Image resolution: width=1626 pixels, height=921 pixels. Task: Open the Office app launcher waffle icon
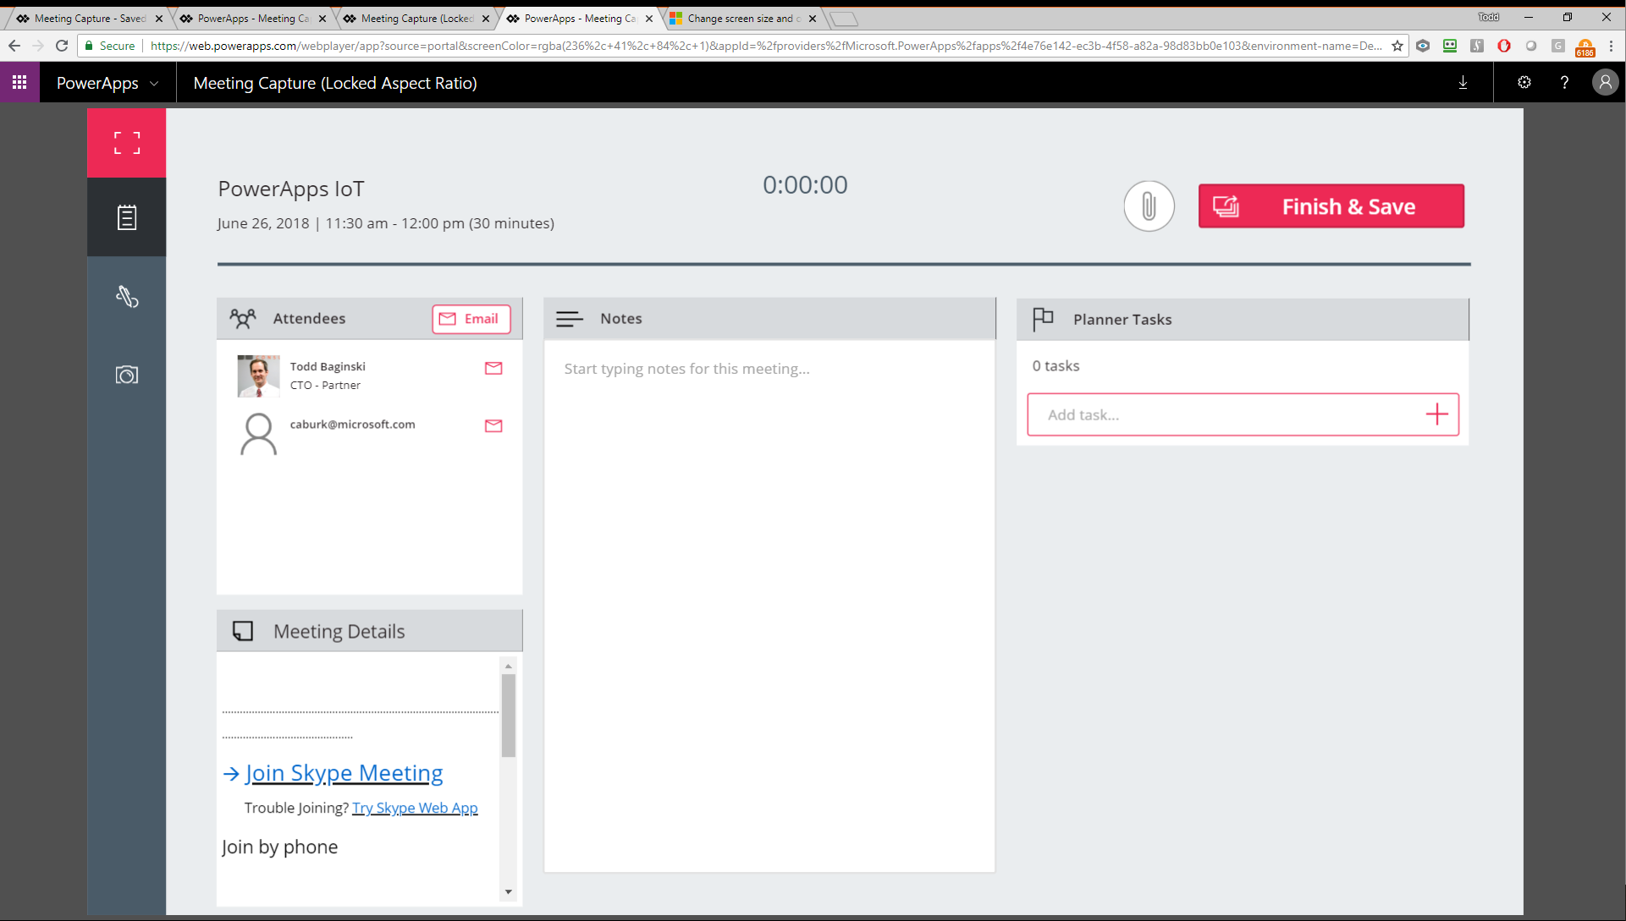coord(19,82)
